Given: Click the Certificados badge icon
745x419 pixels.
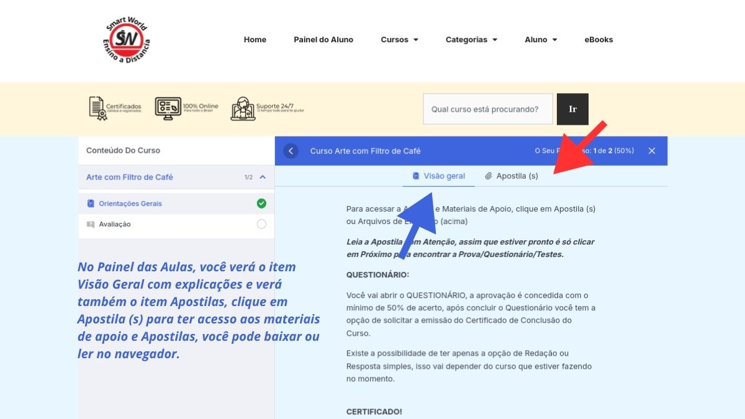Looking at the screenshot, I should [x=98, y=109].
